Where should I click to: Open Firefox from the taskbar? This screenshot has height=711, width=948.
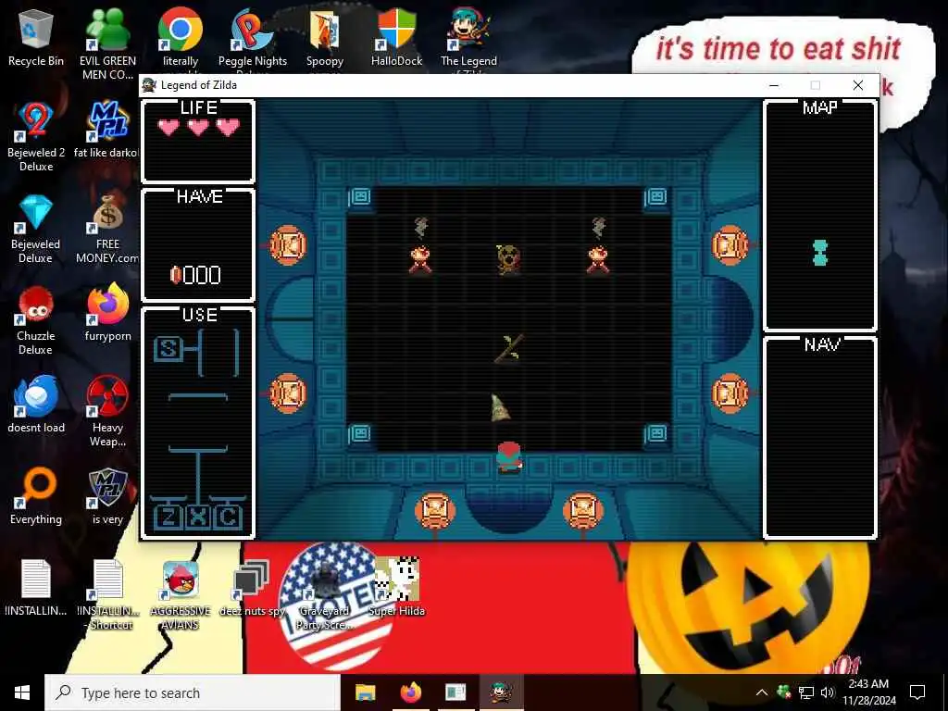(410, 692)
